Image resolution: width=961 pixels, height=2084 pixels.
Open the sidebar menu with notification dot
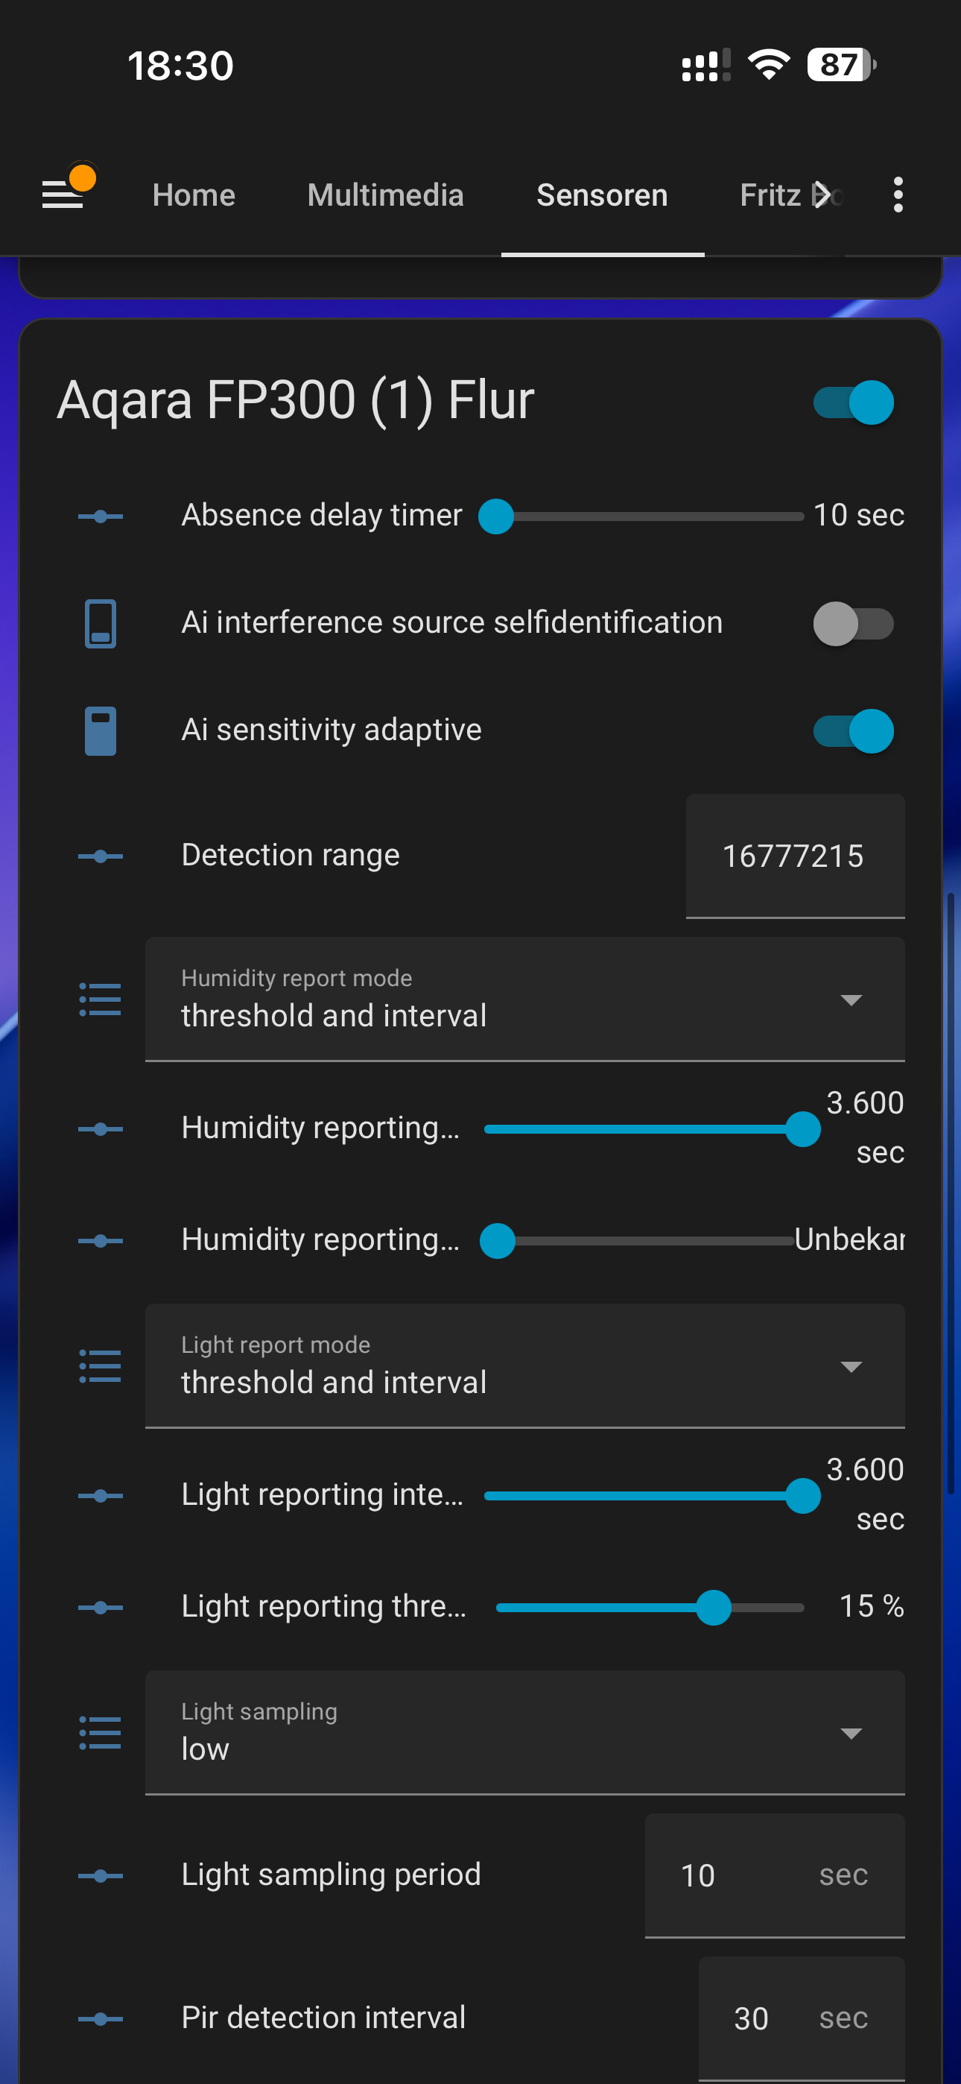(64, 193)
